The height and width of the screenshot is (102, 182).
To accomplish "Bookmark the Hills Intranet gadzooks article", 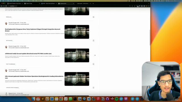I will click(x=94, y=88).
